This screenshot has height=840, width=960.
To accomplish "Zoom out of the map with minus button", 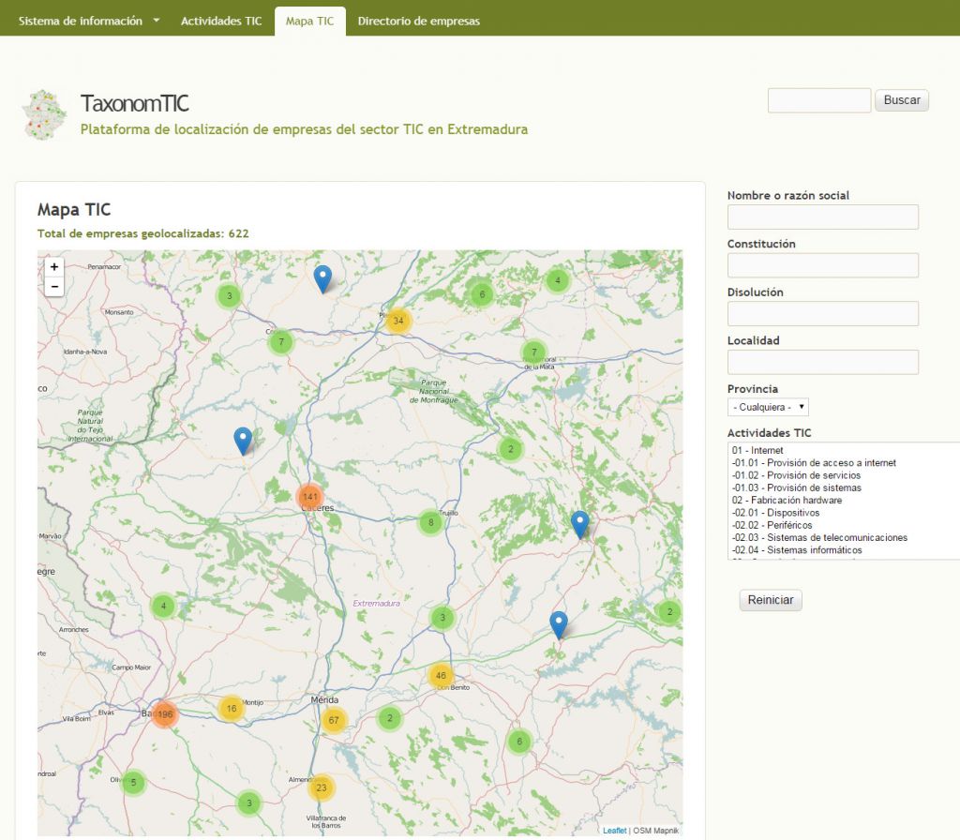I will click(53, 287).
